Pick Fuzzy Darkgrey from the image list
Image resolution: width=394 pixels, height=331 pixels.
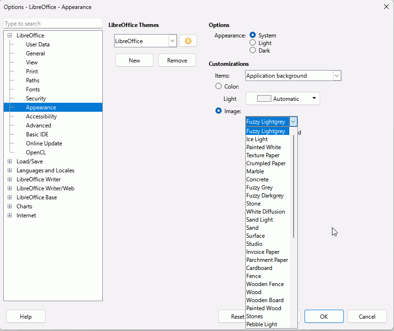(x=268, y=196)
